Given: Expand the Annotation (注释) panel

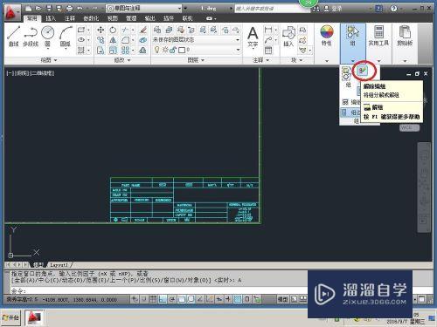Looking at the screenshot, I should coord(260,60).
